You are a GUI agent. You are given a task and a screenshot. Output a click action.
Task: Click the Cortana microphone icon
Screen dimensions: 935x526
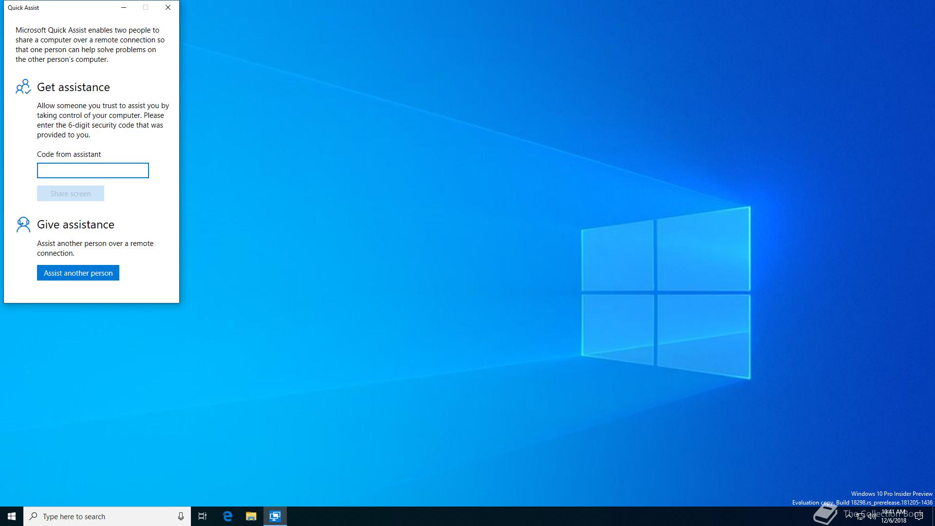coord(181,516)
